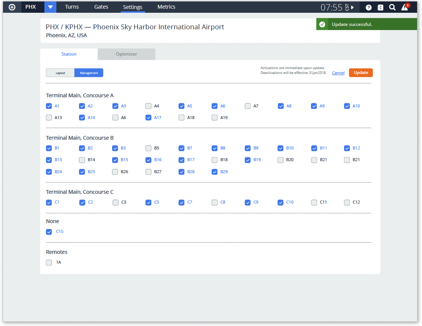Click the Cancel link

[338, 73]
